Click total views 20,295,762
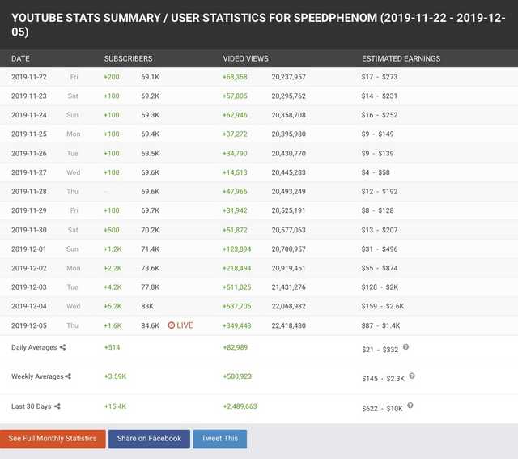This screenshot has width=518, height=459. [289, 96]
